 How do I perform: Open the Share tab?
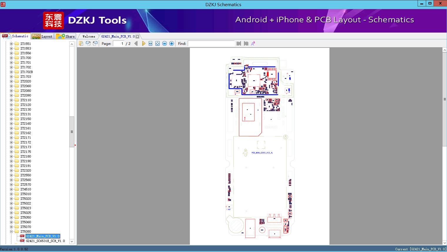point(65,36)
